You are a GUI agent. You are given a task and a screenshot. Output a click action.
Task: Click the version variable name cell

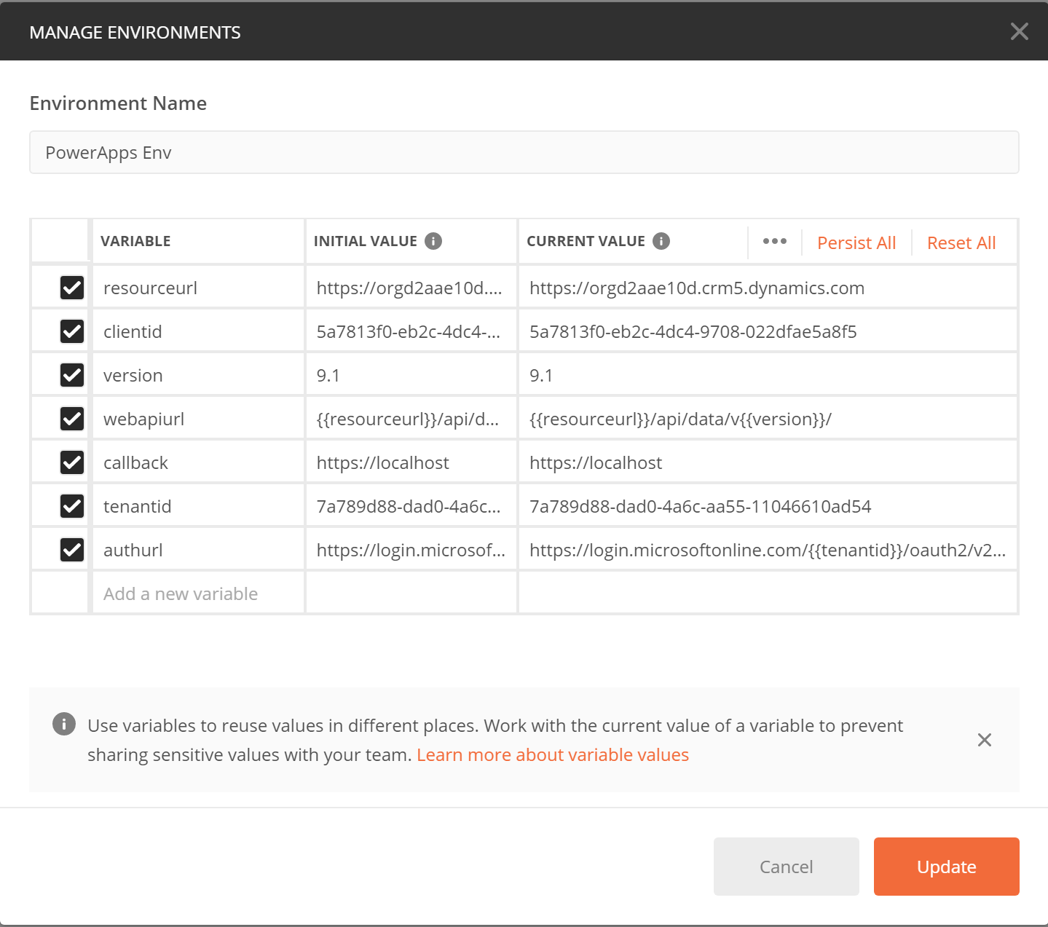tap(198, 375)
